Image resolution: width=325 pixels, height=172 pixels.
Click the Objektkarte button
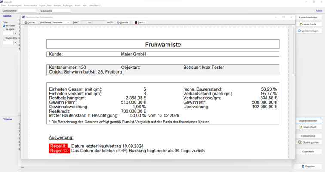click(310, 152)
